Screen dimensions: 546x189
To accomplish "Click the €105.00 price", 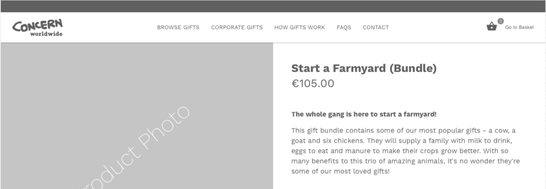I will (312, 84).
